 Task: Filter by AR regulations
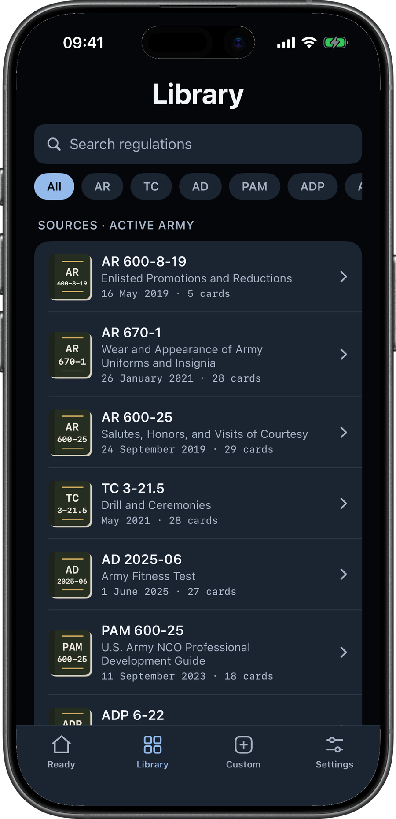(x=102, y=186)
